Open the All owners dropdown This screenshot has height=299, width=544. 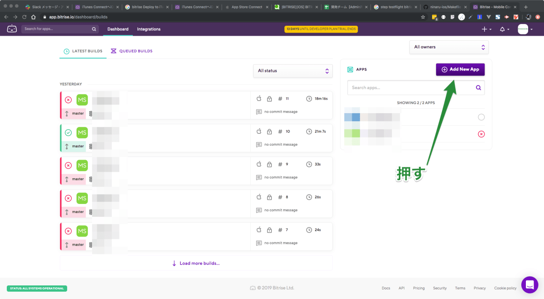point(449,47)
